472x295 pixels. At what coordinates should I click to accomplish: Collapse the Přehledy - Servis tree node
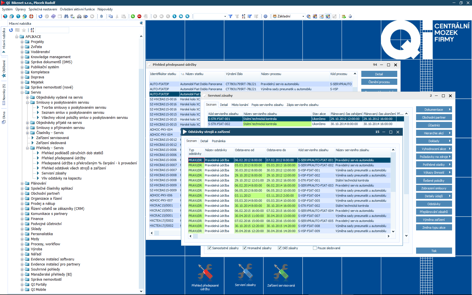28,148
